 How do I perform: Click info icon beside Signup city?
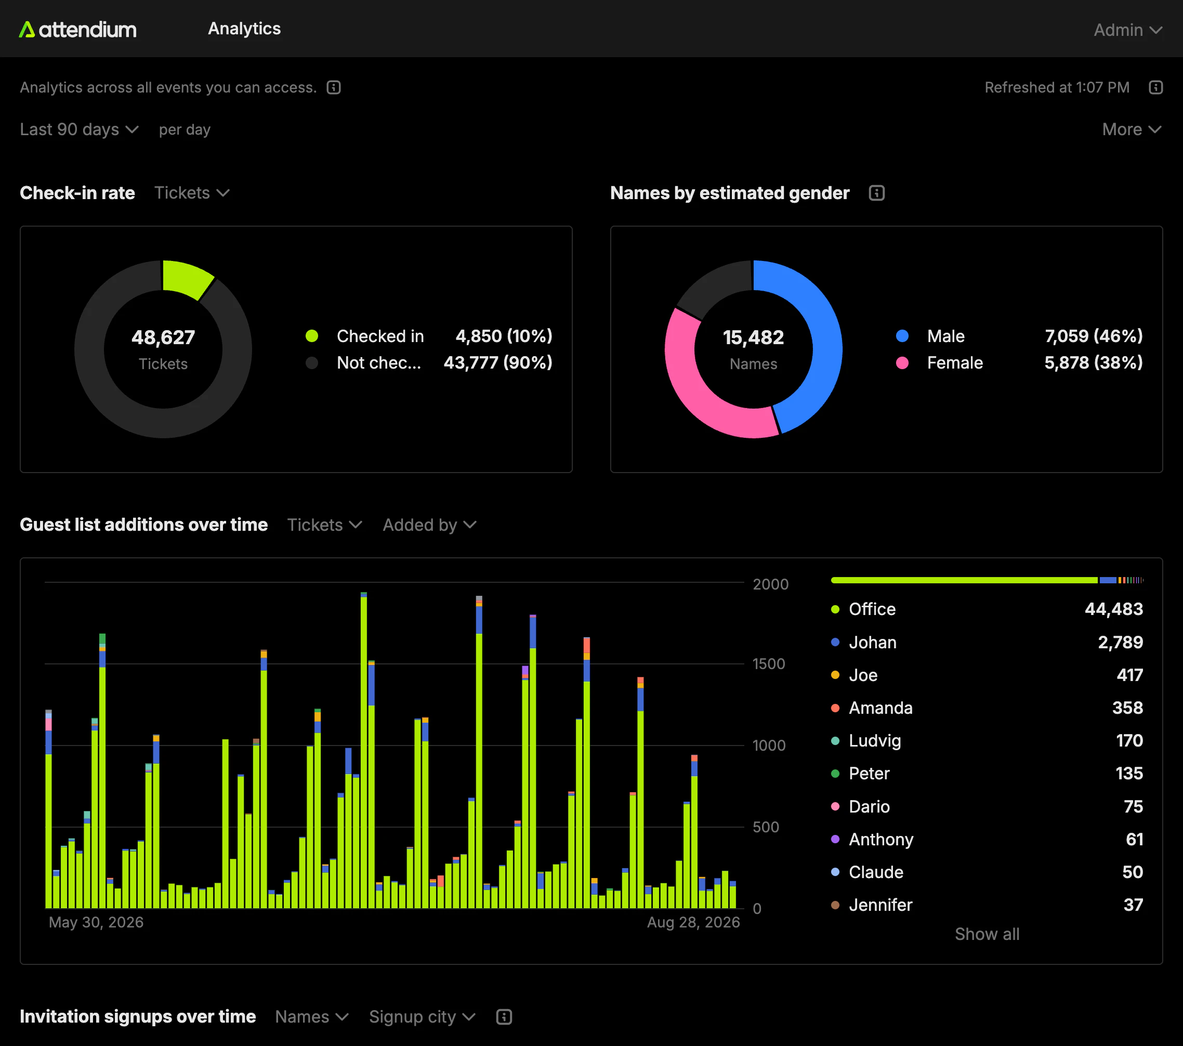[x=504, y=1016]
